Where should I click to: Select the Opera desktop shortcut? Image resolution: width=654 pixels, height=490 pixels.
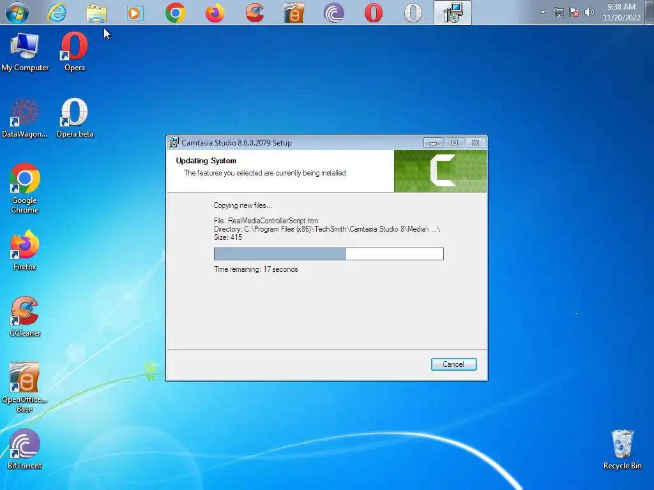(75, 52)
